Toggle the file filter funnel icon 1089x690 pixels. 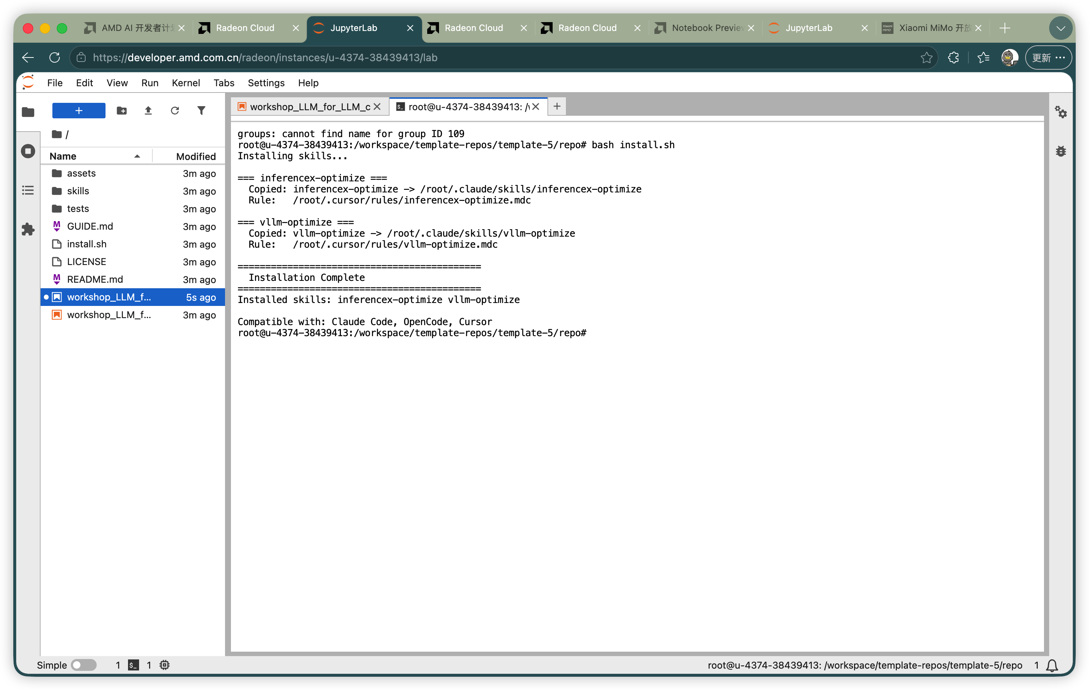(x=202, y=111)
